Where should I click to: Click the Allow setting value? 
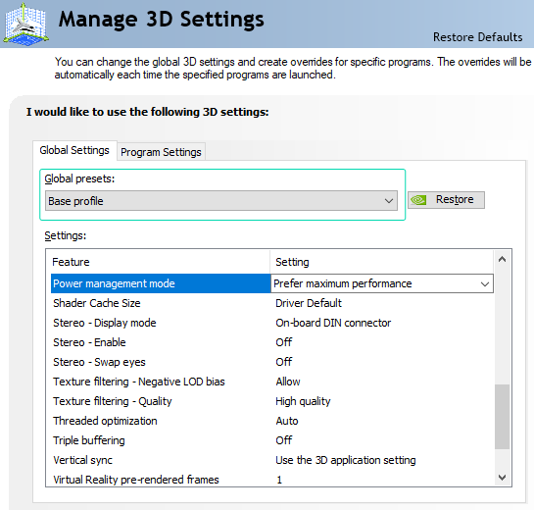pos(288,382)
